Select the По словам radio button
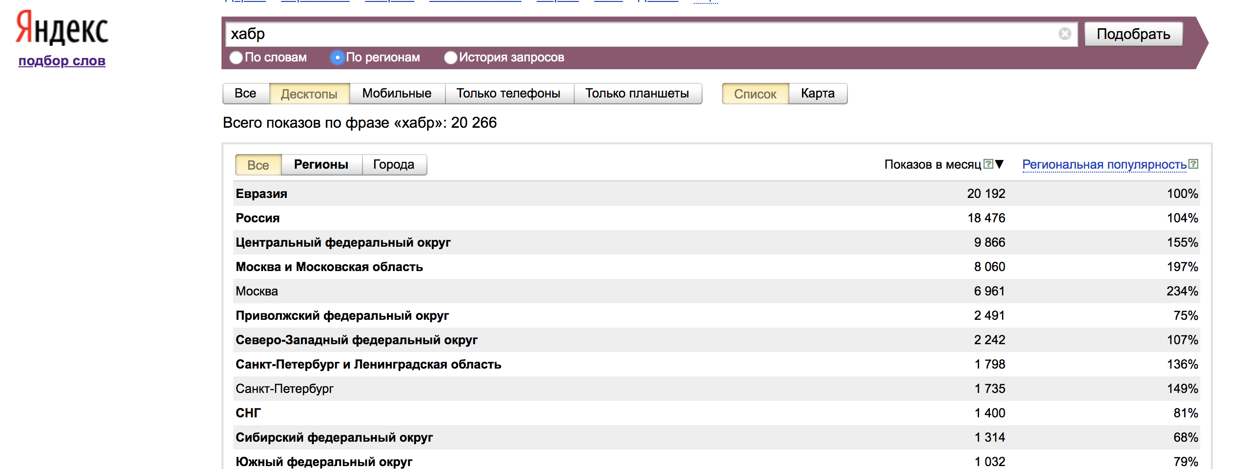The width and height of the screenshot is (1247, 469). [236, 58]
